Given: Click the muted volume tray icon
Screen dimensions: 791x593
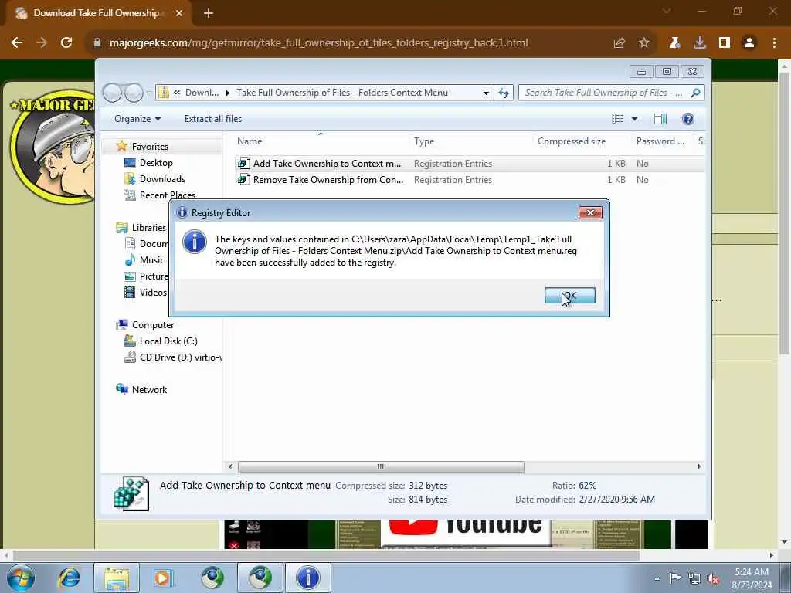Looking at the screenshot, I should (713, 578).
